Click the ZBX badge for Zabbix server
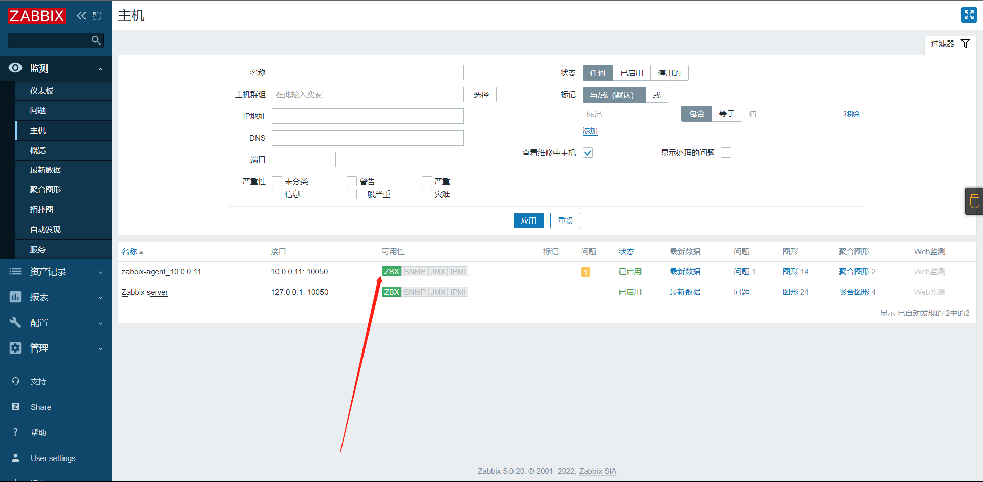Viewport: 983px width, 482px height. [x=392, y=292]
